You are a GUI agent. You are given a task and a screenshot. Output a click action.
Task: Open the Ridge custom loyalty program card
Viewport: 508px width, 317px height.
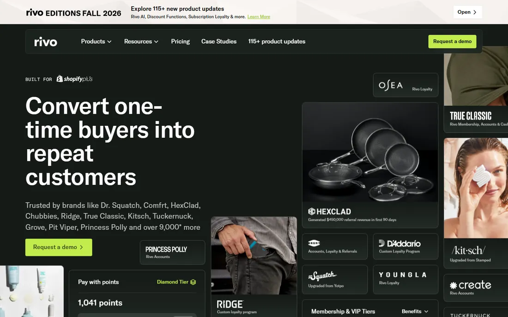click(254, 267)
